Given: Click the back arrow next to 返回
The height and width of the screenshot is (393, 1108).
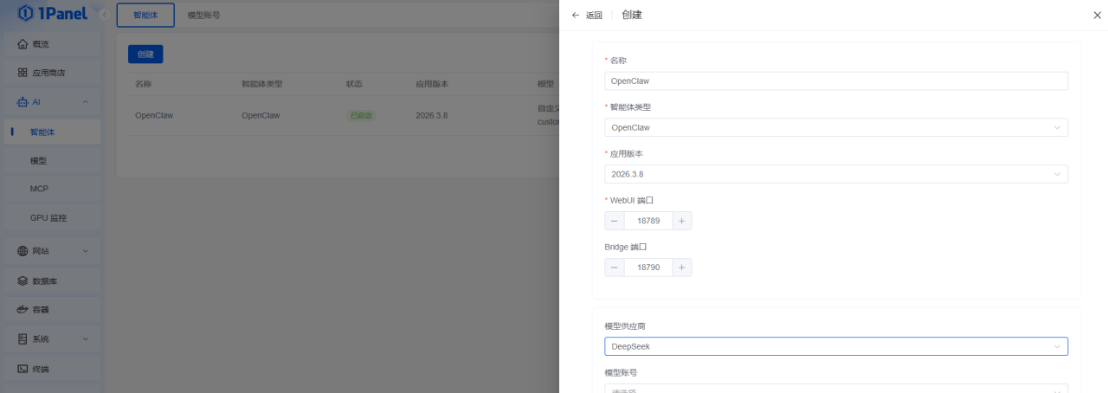Looking at the screenshot, I should [x=576, y=16].
